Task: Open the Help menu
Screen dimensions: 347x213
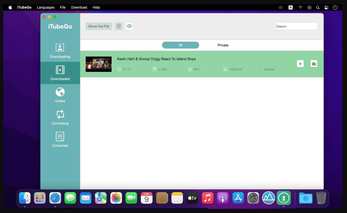Action: click(96, 7)
